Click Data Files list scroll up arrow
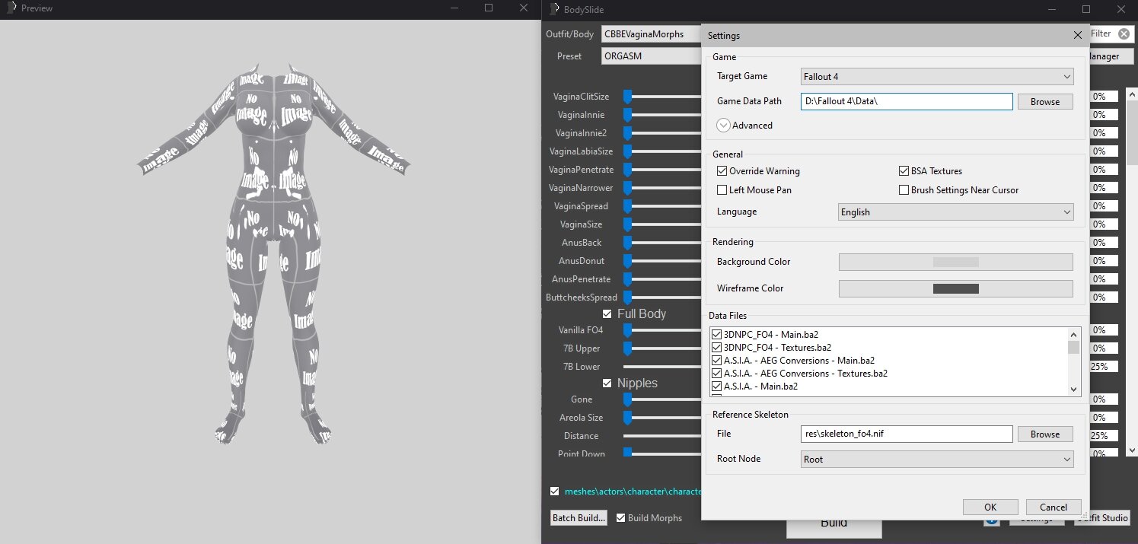Screen dimensions: 1138x544 click(x=1073, y=334)
